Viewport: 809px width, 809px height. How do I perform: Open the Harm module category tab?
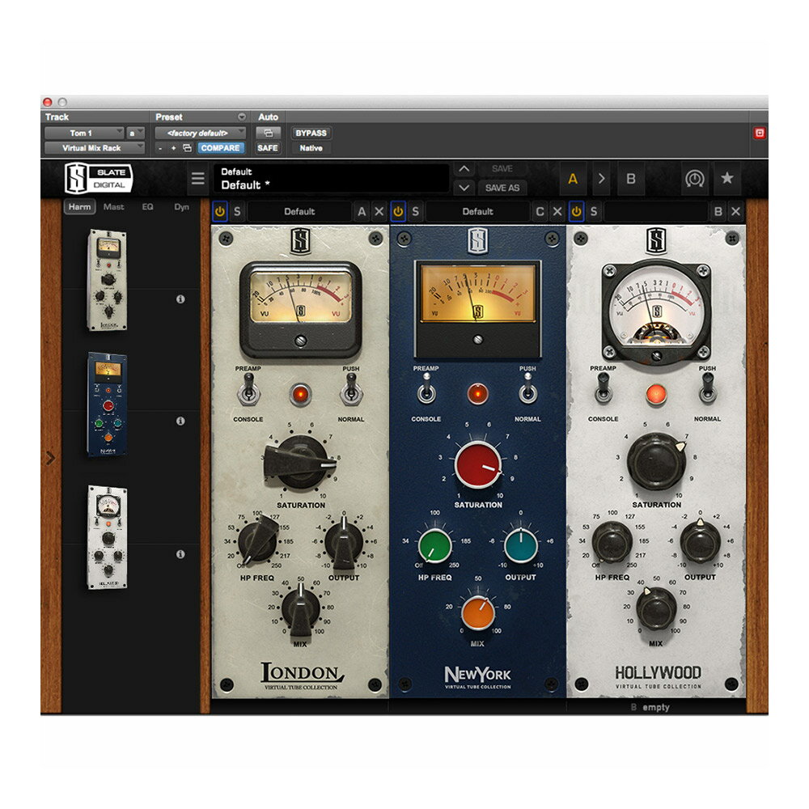79,207
